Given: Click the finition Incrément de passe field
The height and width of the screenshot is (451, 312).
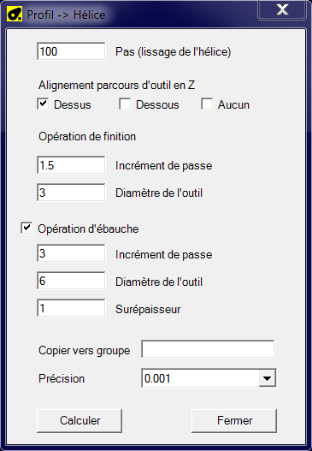Looking at the screenshot, I should 71,165.
